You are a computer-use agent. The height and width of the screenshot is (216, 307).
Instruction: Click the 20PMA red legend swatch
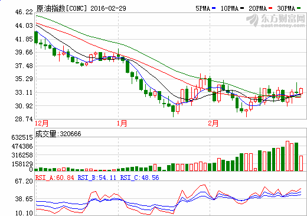270,8
